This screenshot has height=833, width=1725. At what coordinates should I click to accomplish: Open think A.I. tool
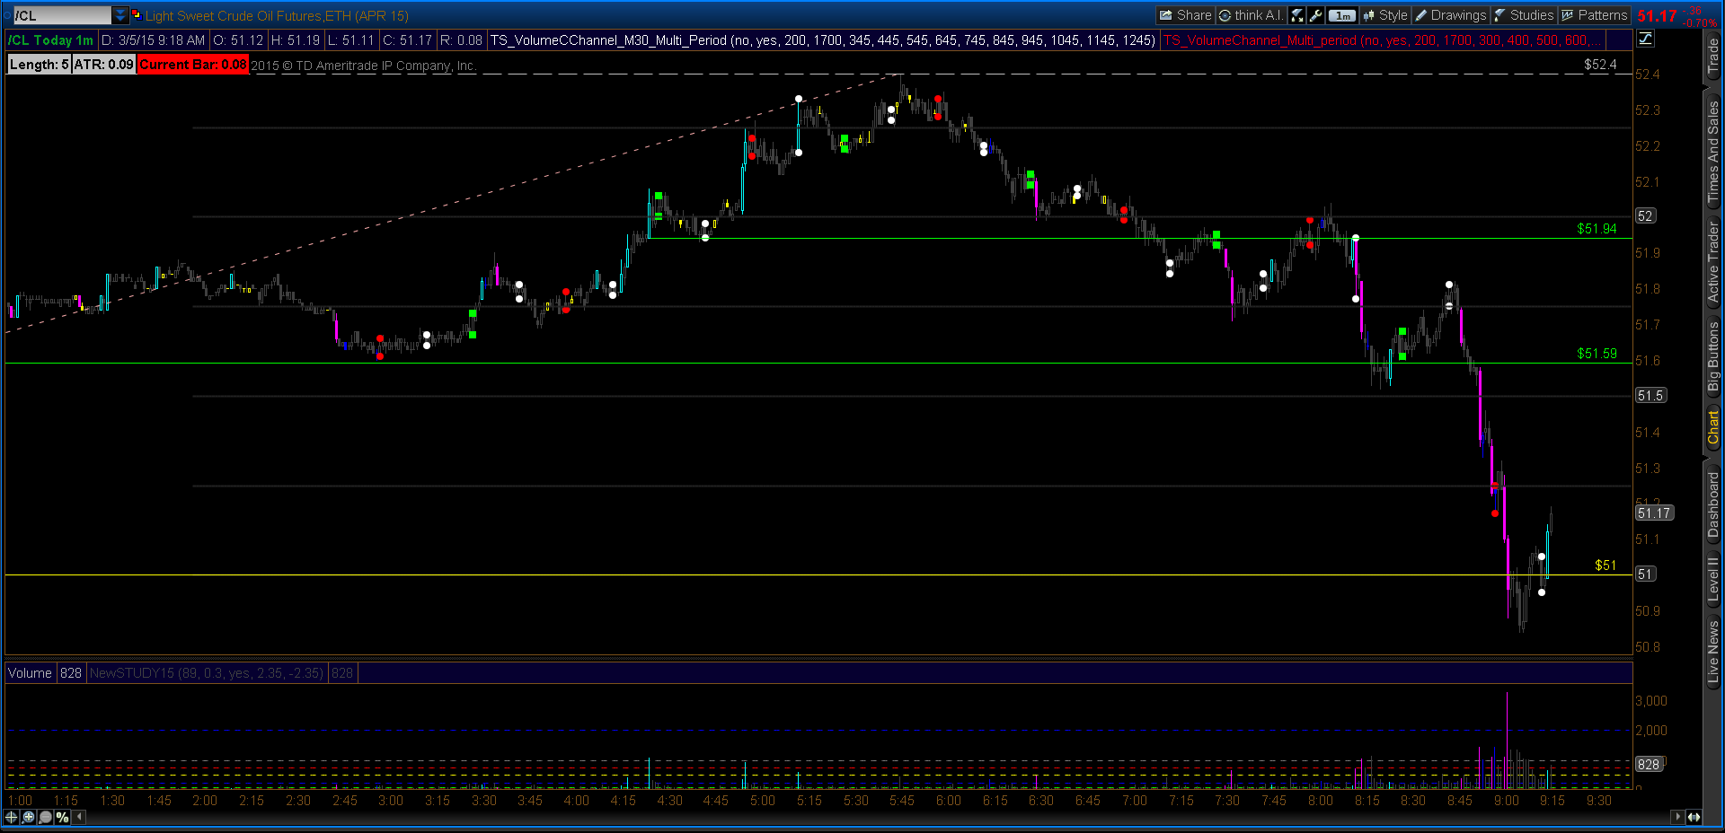pyautogui.click(x=1252, y=15)
